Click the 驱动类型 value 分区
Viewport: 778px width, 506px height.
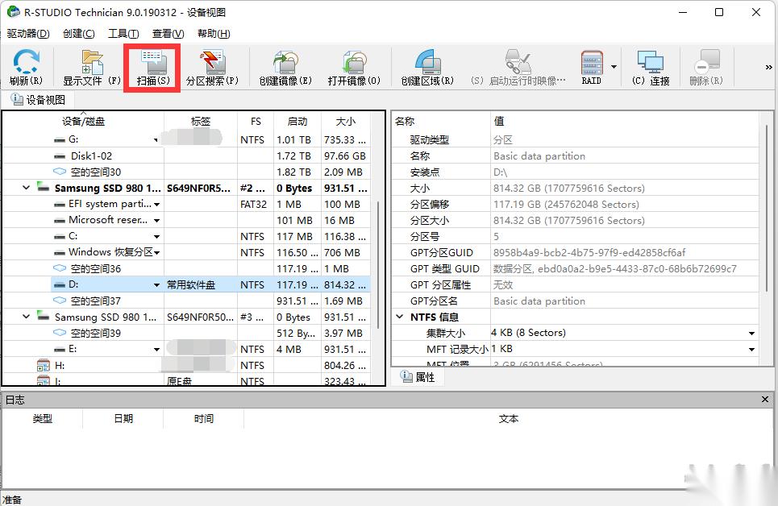coord(502,140)
